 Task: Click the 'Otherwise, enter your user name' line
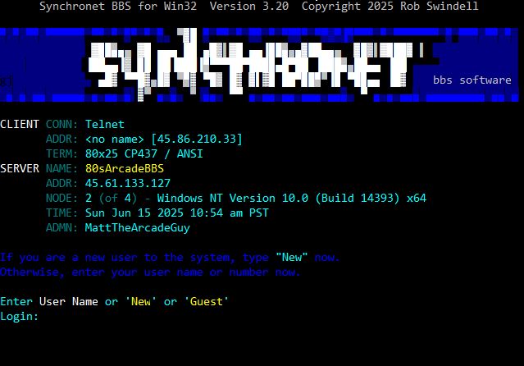click(150, 272)
